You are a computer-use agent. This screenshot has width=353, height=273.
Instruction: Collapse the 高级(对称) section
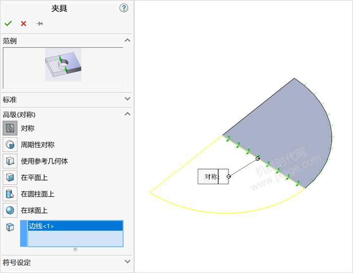pos(128,114)
